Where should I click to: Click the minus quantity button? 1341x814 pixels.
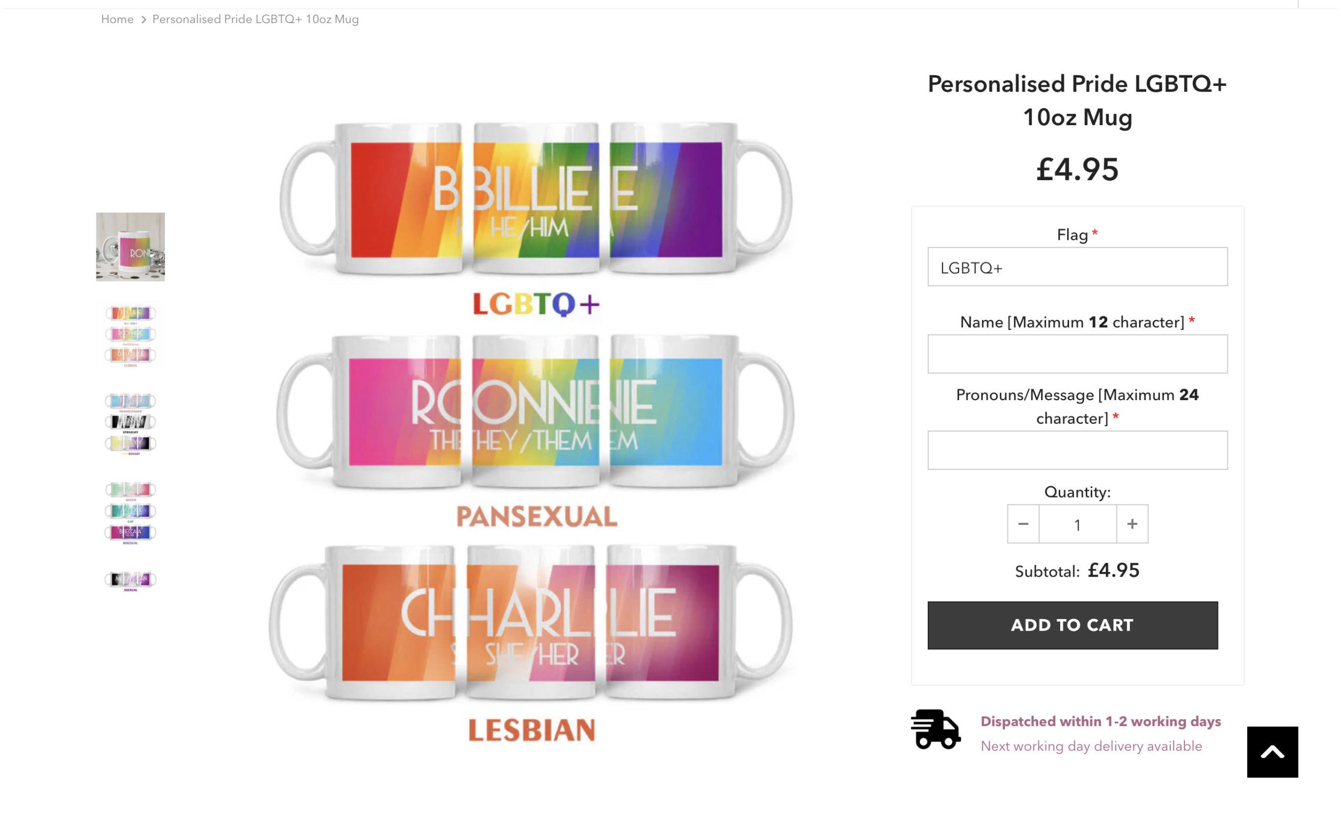(x=1023, y=523)
